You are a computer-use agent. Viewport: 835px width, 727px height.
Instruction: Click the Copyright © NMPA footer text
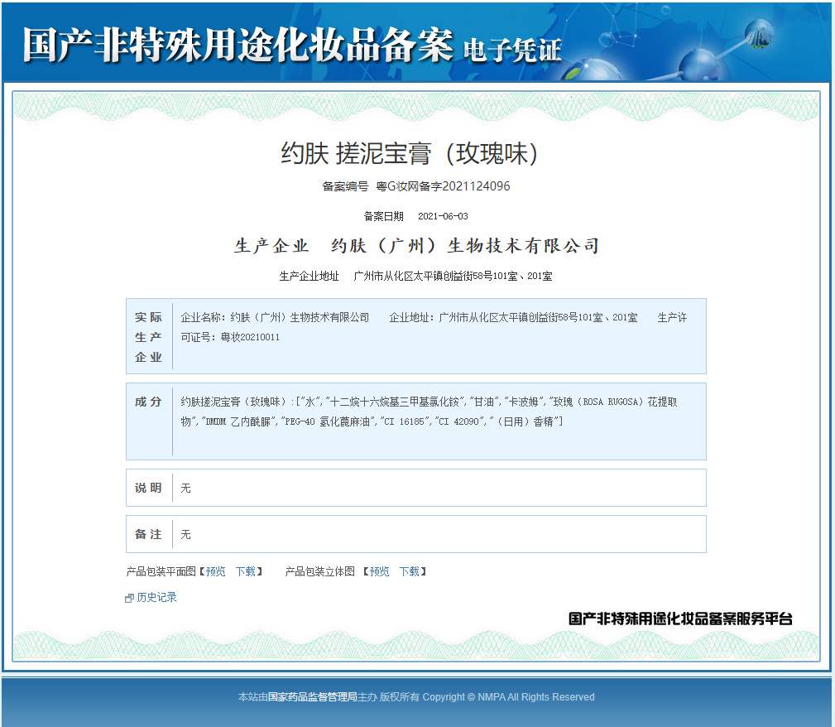[x=509, y=696]
